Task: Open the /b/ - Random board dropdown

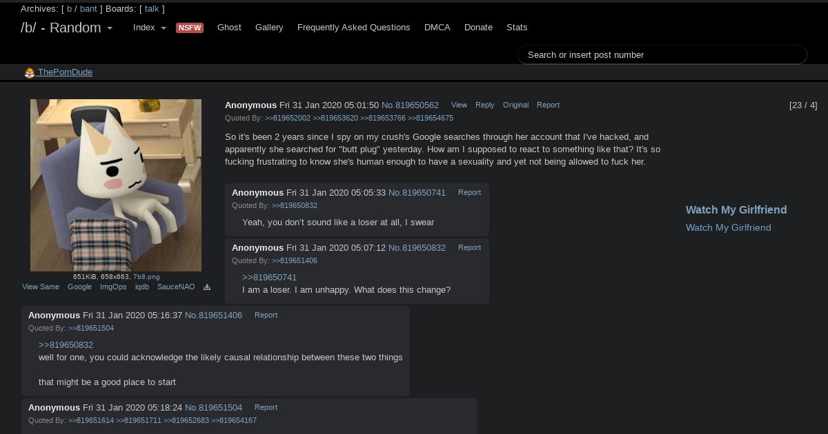Action: [x=66, y=28]
